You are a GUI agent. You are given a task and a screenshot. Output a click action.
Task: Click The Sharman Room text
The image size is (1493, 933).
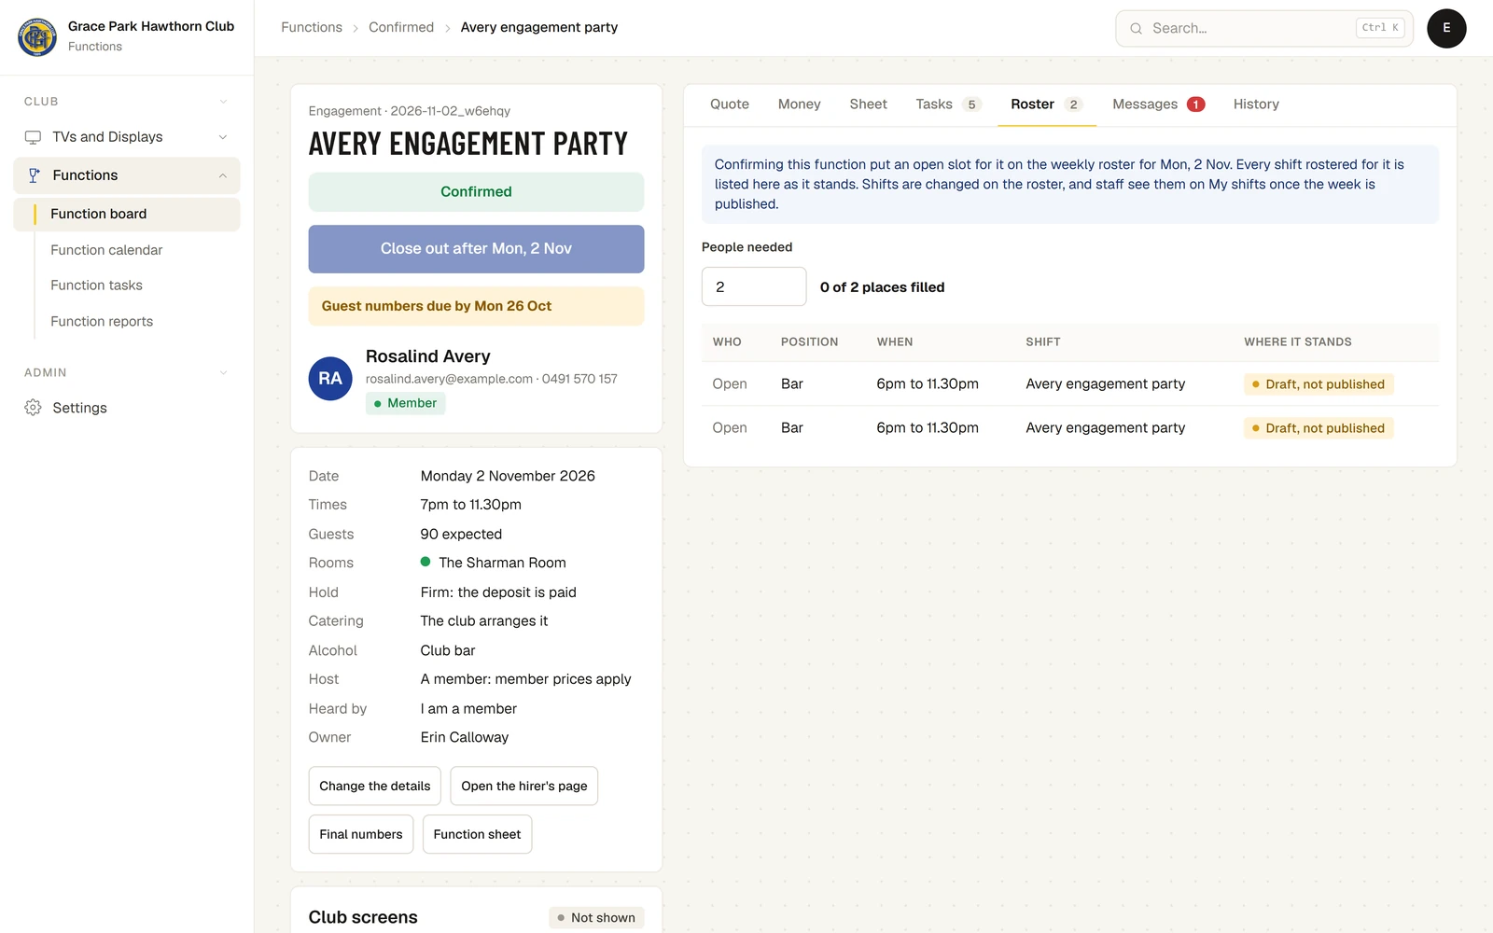(x=502, y=563)
